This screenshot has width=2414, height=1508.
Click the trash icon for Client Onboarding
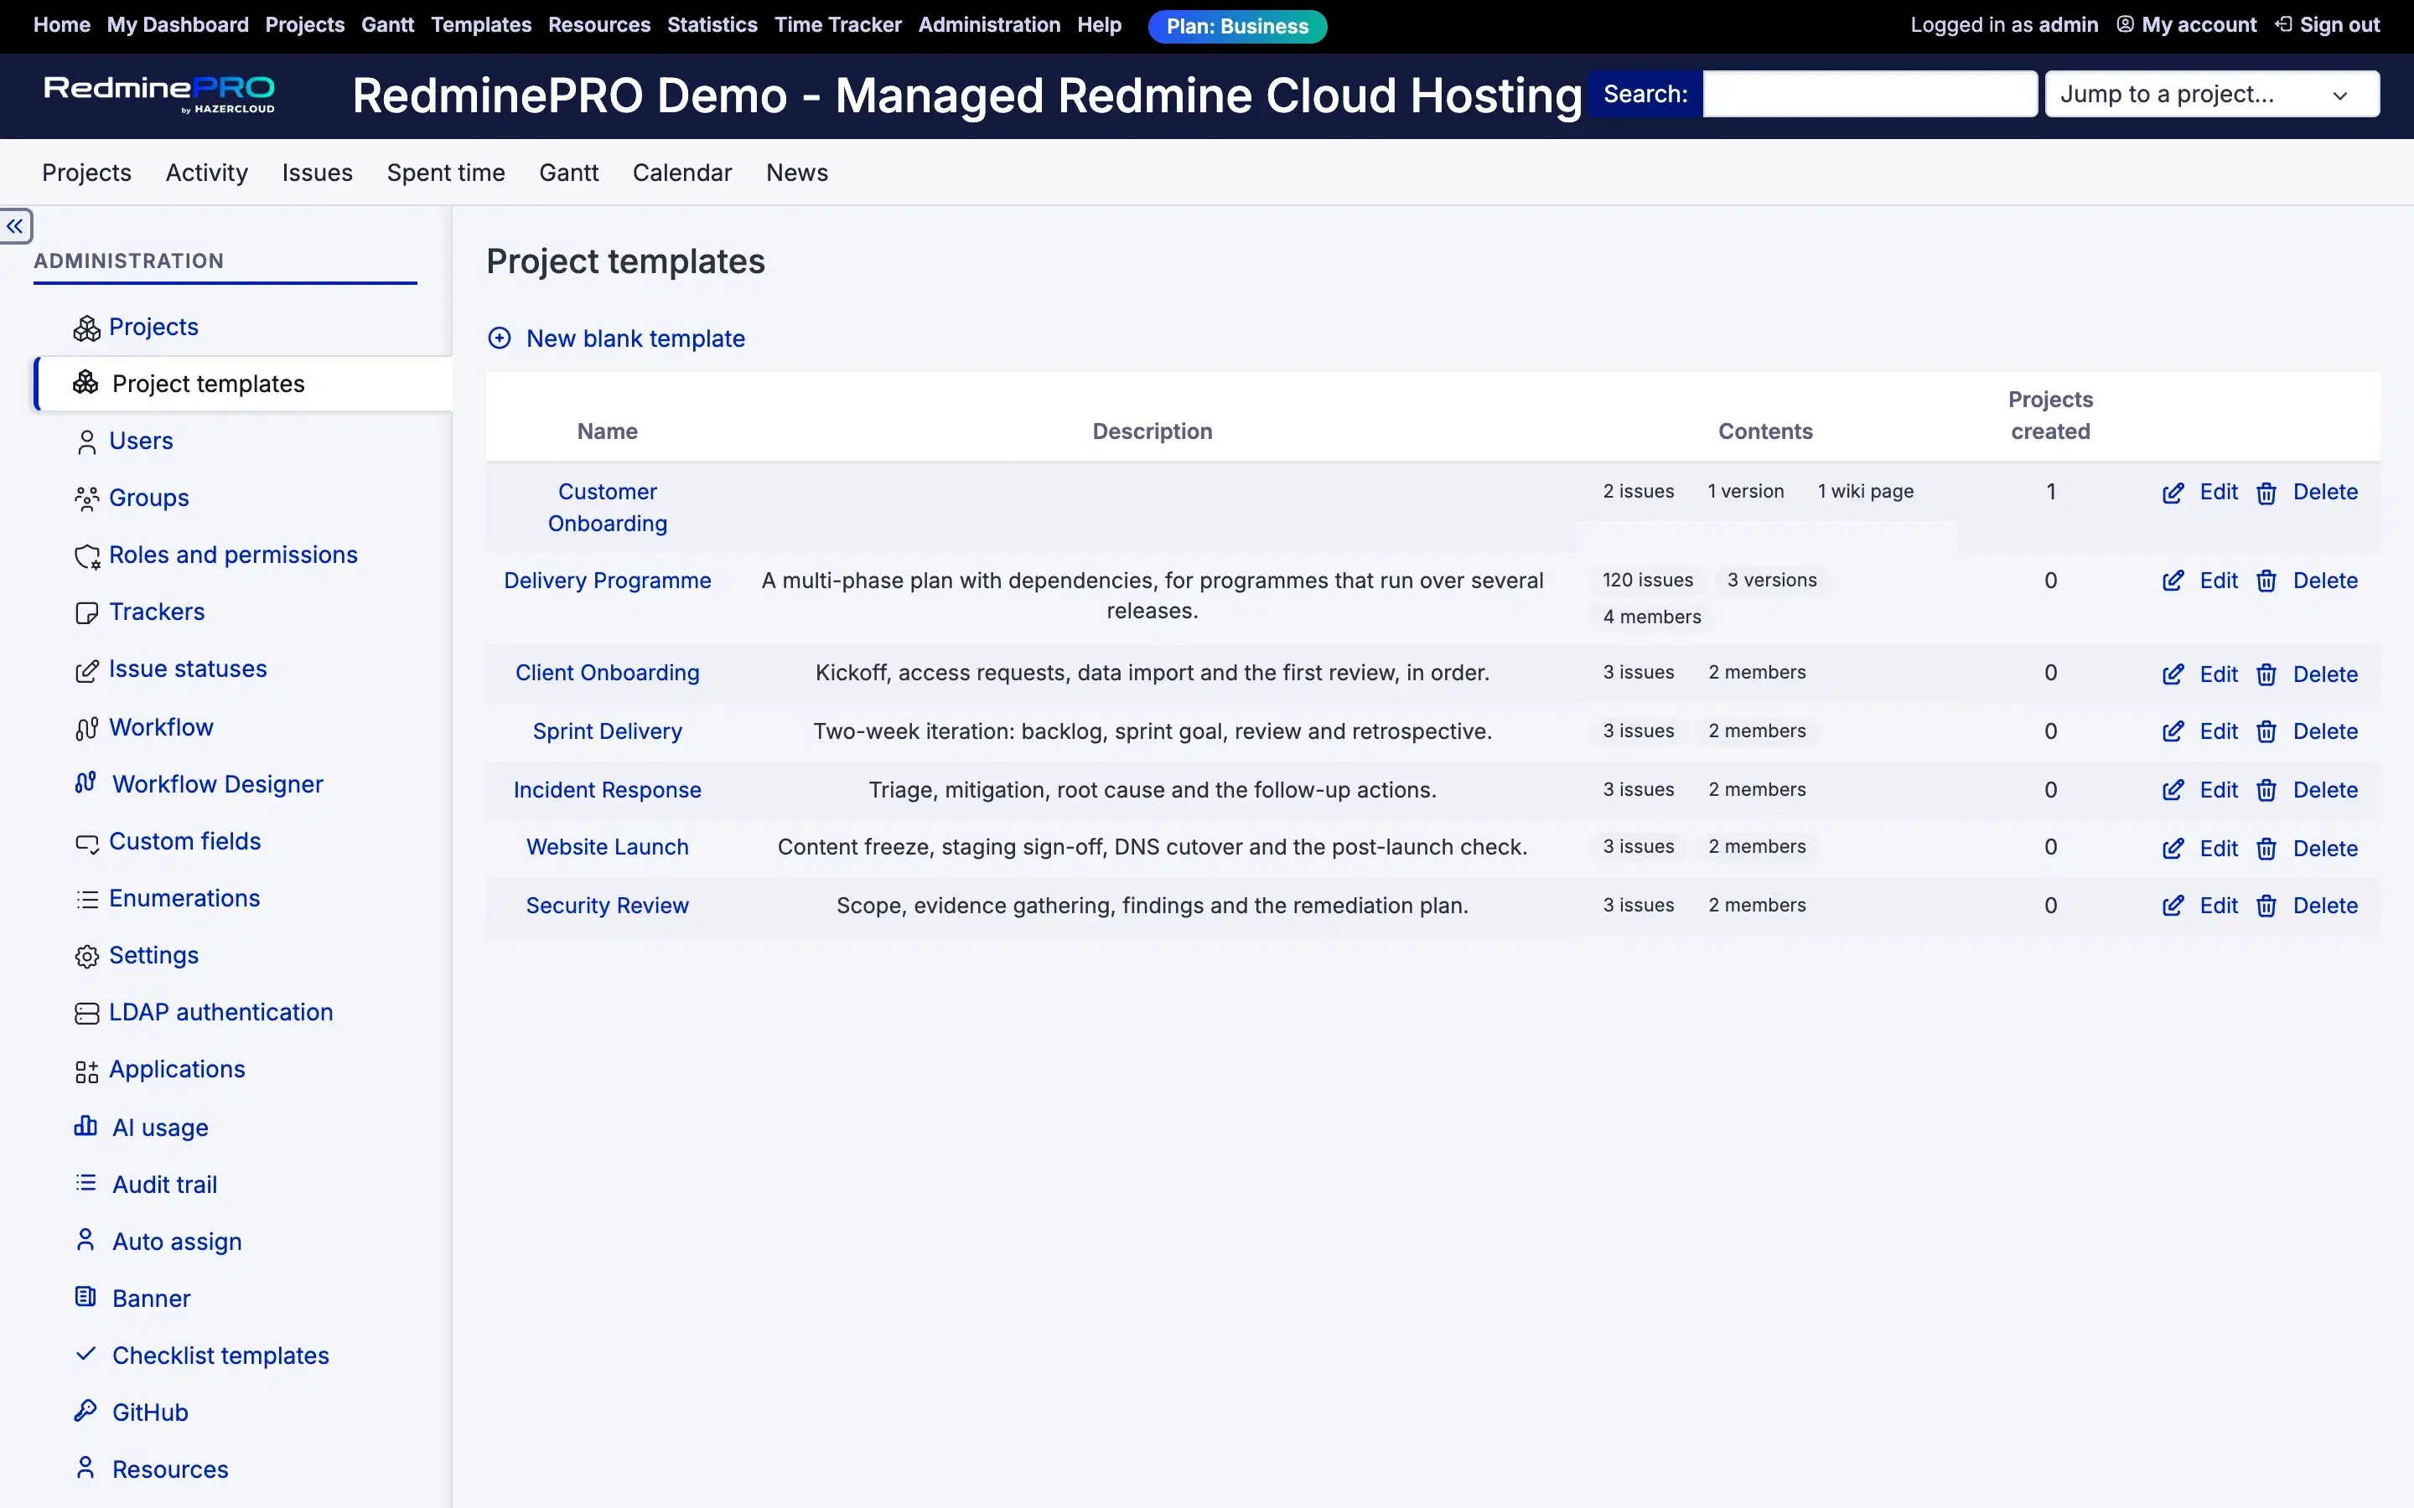point(2266,675)
